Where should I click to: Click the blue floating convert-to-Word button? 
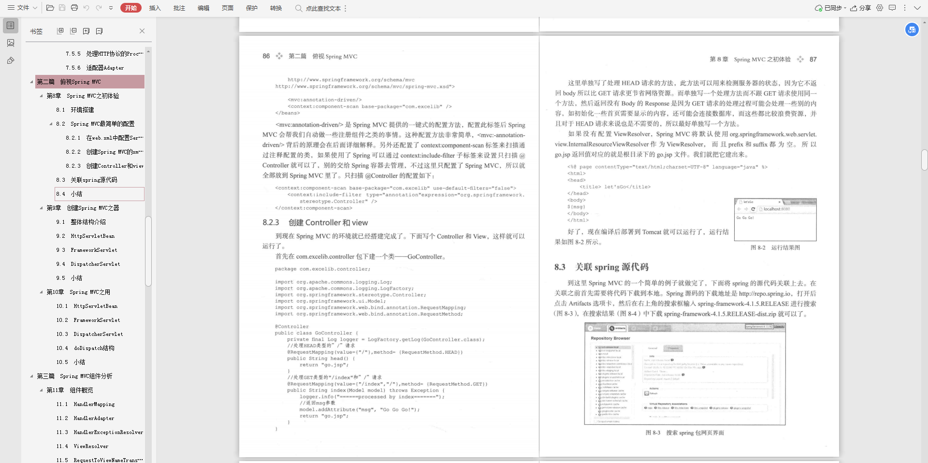pyautogui.click(x=912, y=29)
